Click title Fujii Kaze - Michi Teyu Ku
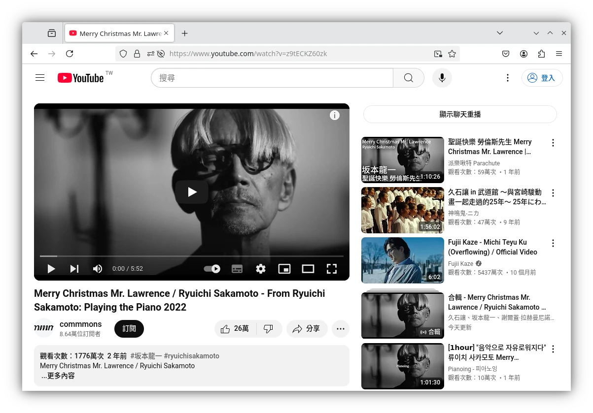 pyautogui.click(x=492, y=247)
